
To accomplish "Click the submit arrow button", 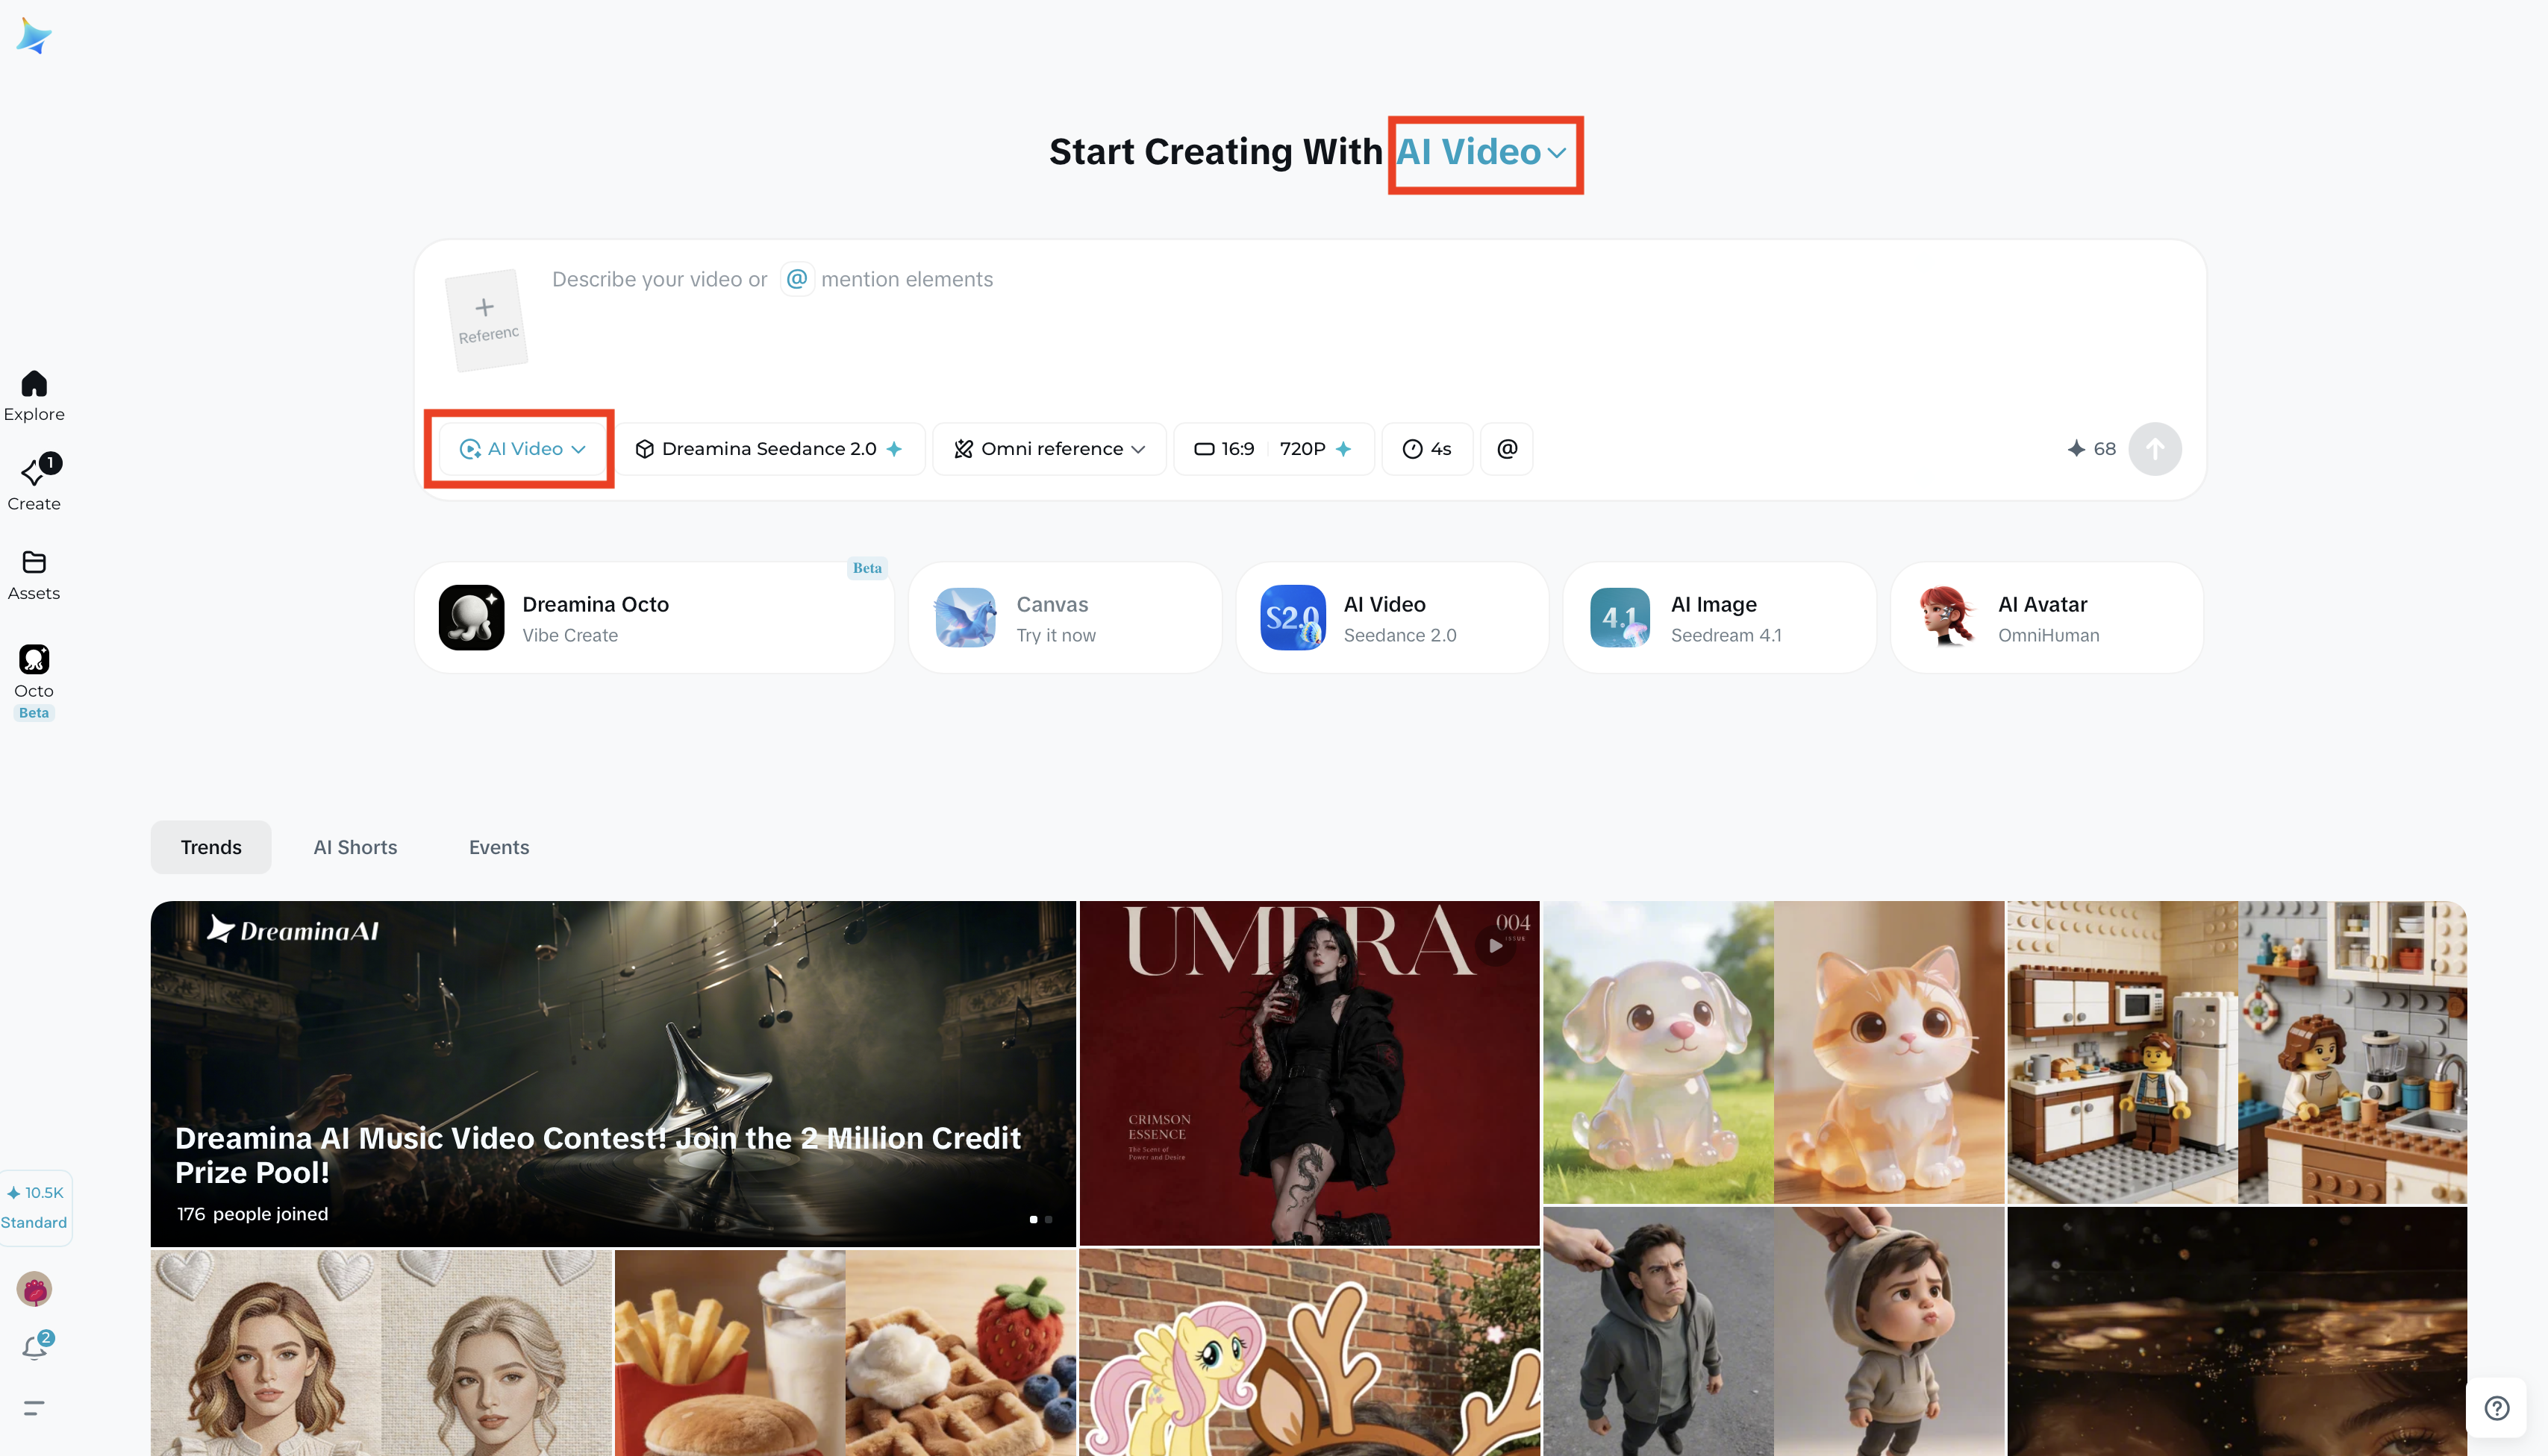I will [2155, 449].
